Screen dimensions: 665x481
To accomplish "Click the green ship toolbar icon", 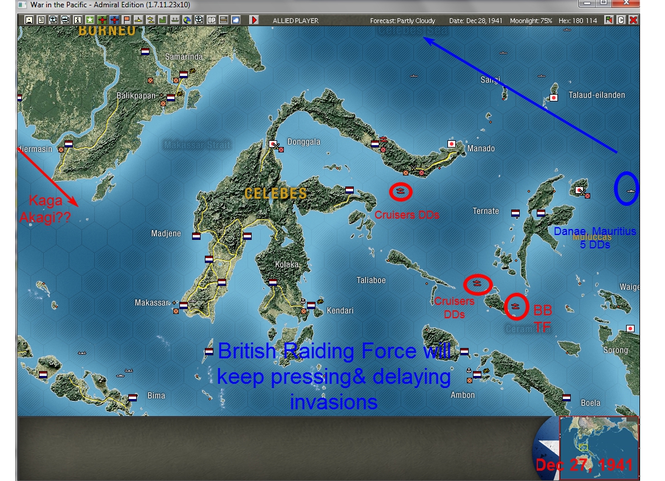I will pos(174,20).
